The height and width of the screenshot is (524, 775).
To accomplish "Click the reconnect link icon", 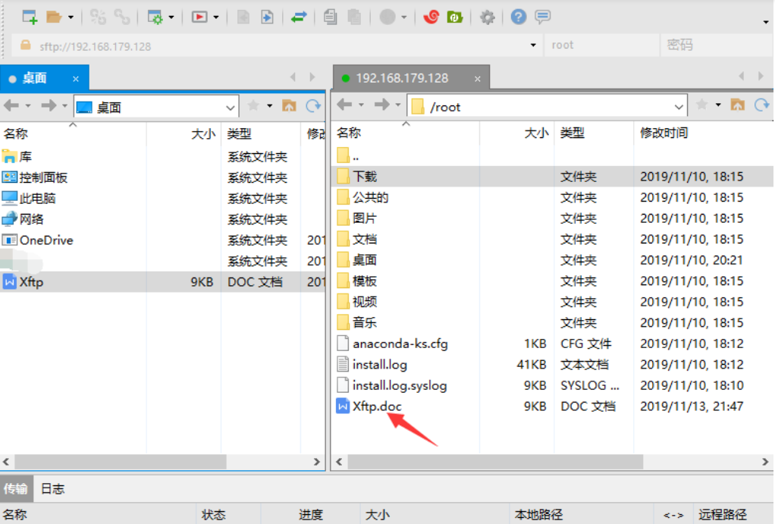I will (121, 17).
